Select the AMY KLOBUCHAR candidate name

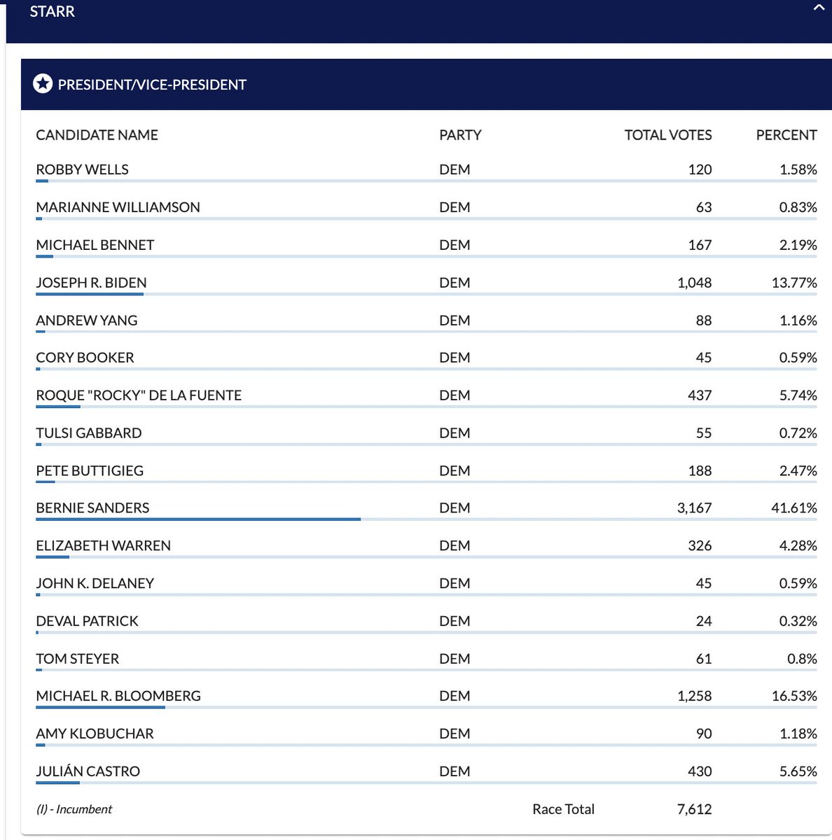click(x=95, y=734)
